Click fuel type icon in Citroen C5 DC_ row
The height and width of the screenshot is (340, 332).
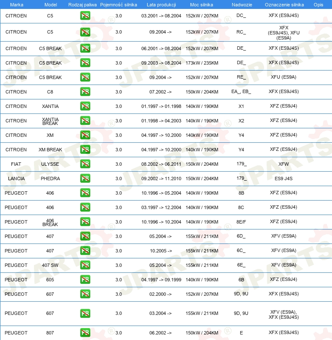coord(85,16)
